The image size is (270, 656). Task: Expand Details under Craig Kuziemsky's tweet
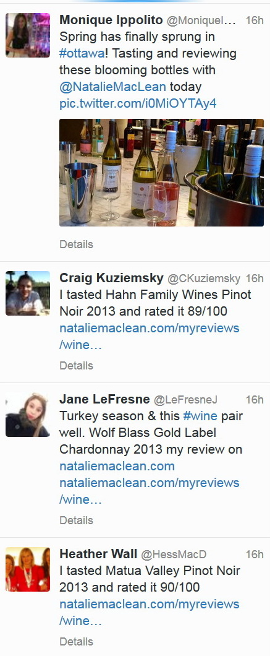tap(76, 366)
